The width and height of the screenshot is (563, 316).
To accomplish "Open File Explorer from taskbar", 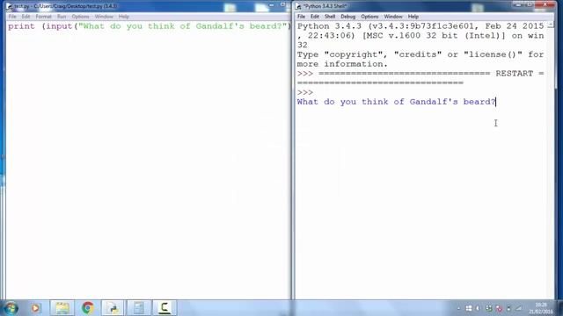I will pyautogui.click(x=62, y=308).
